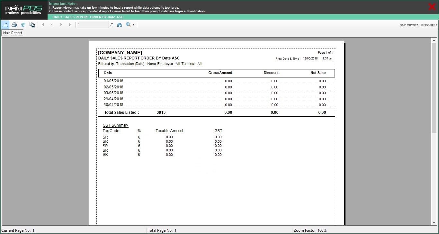Open the zoom level dropdown arrow
This screenshot has height=234, width=439.
[133, 25]
